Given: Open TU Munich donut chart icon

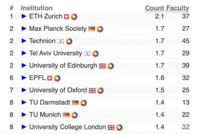Looking at the screenshot, I should (x=74, y=115).
